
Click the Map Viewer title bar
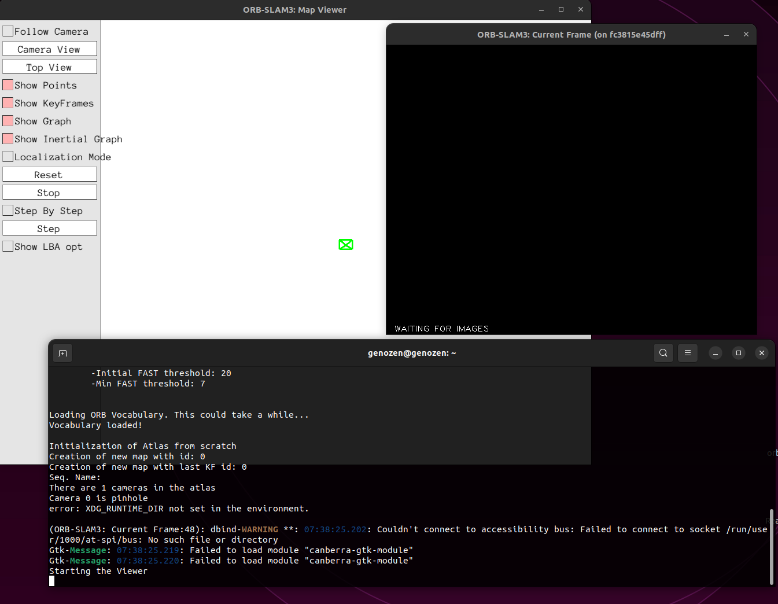pyautogui.click(x=295, y=9)
